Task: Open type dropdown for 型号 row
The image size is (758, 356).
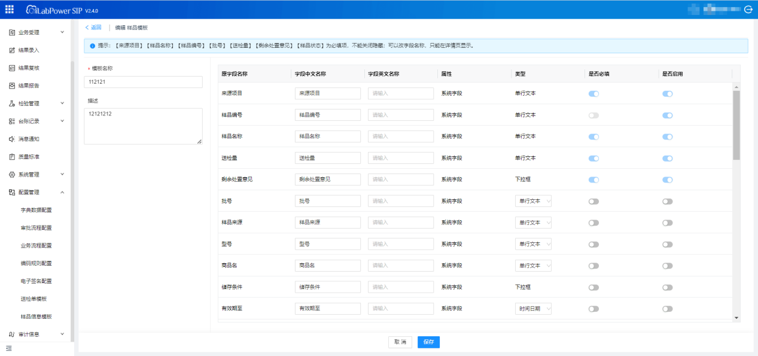Action: 533,244
